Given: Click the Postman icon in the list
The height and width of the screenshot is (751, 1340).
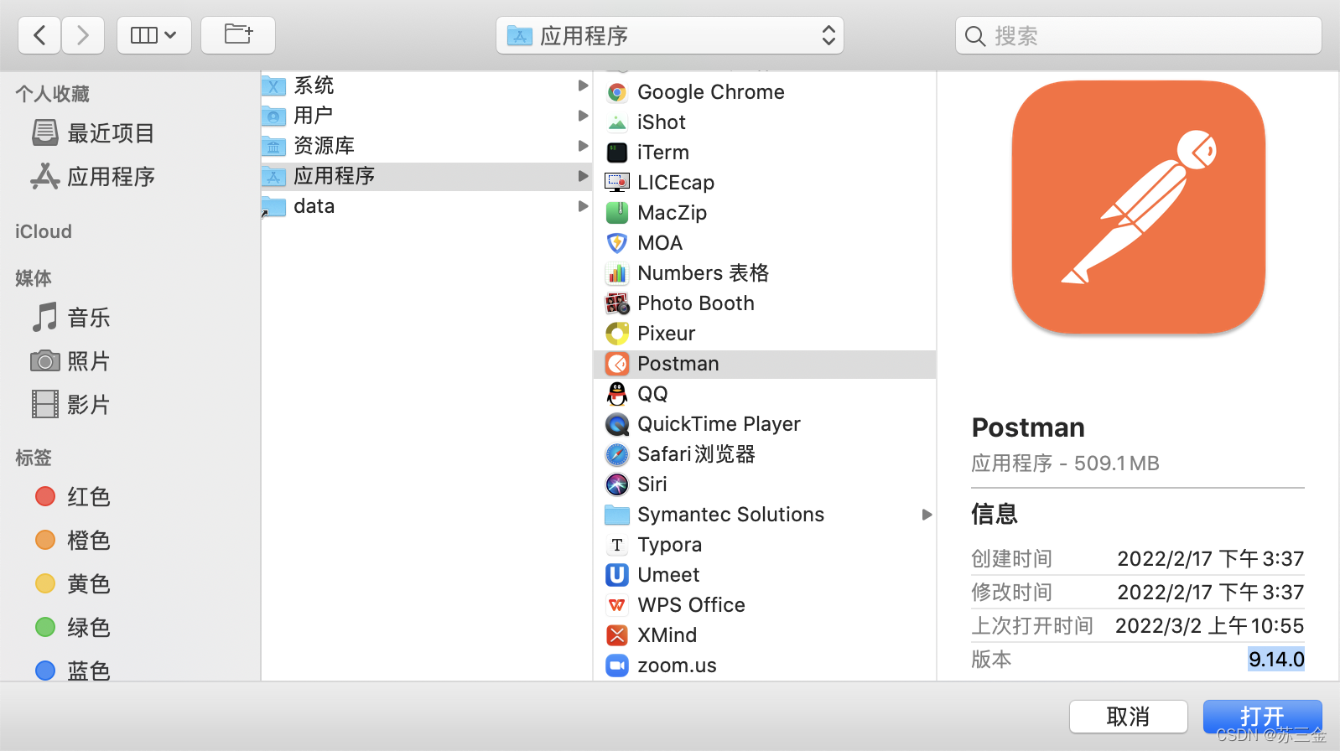Looking at the screenshot, I should (x=617, y=364).
